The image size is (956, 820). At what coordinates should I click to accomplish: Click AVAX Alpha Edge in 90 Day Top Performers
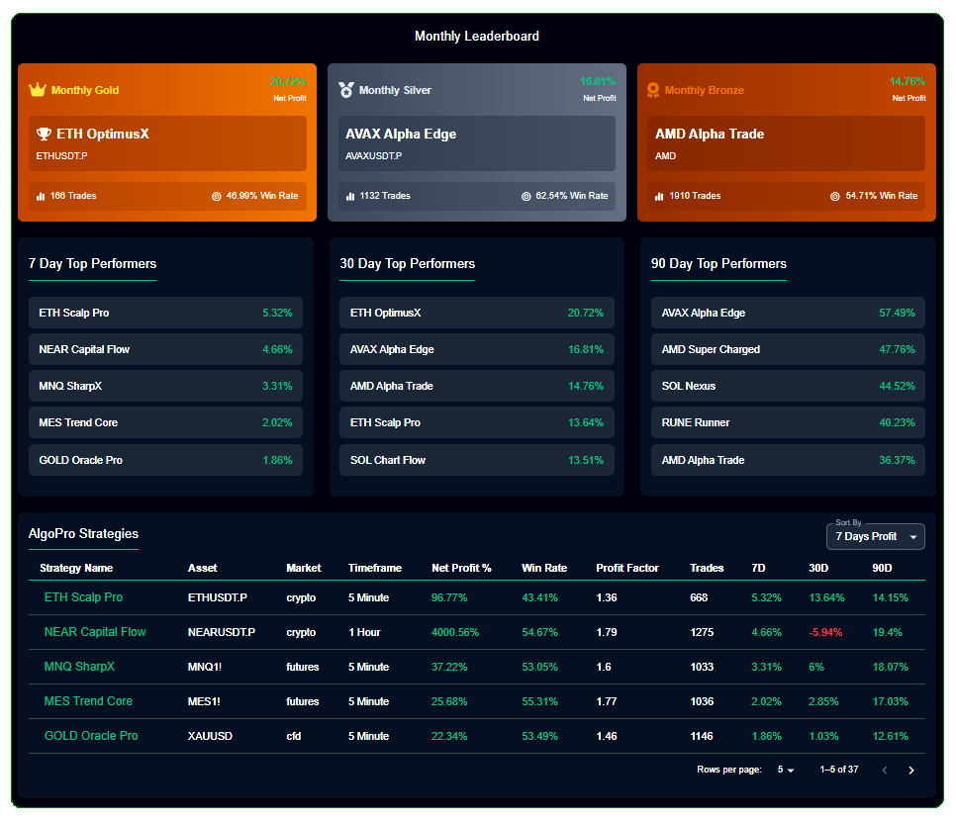coord(788,312)
